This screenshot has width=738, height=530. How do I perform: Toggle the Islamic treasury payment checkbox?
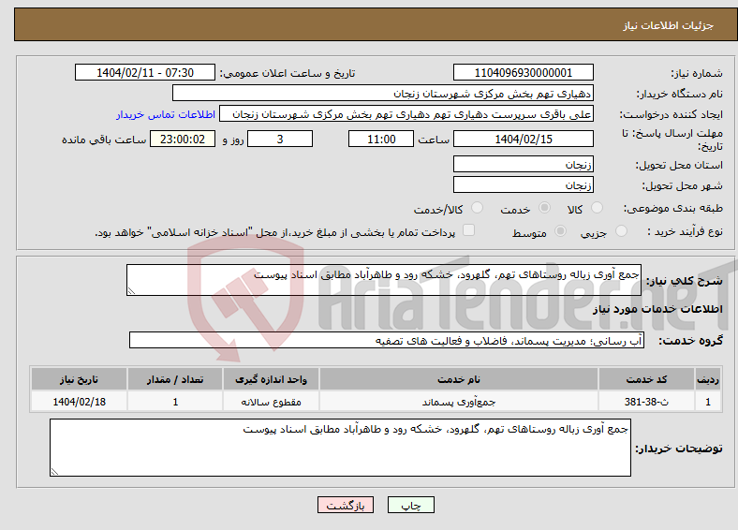tap(469, 230)
